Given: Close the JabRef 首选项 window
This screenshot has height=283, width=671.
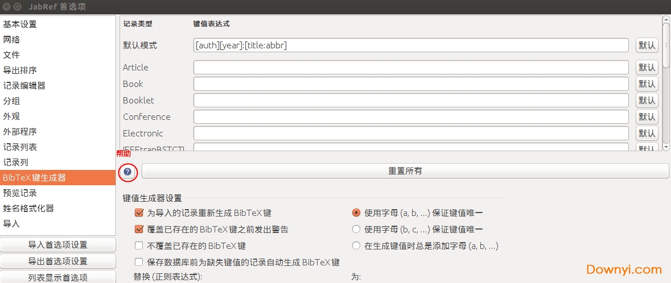Looking at the screenshot, I should (x=6, y=6).
